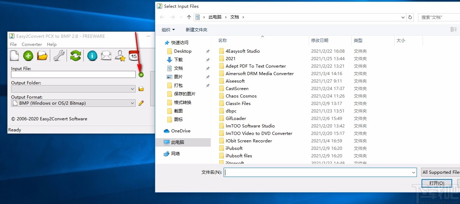Click the large green plus toolbar icon

[x=28, y=56]
